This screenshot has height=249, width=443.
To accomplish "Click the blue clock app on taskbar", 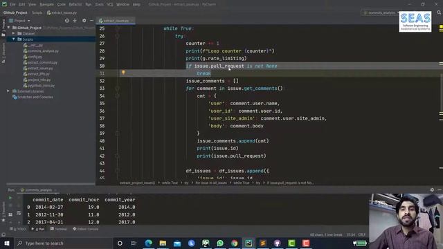I will tap(191, 243).
